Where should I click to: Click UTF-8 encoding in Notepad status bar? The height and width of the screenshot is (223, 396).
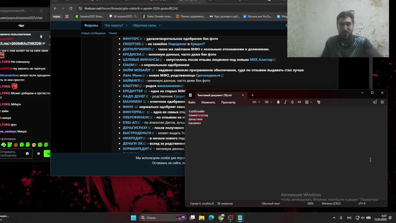[x=362, y=203]
